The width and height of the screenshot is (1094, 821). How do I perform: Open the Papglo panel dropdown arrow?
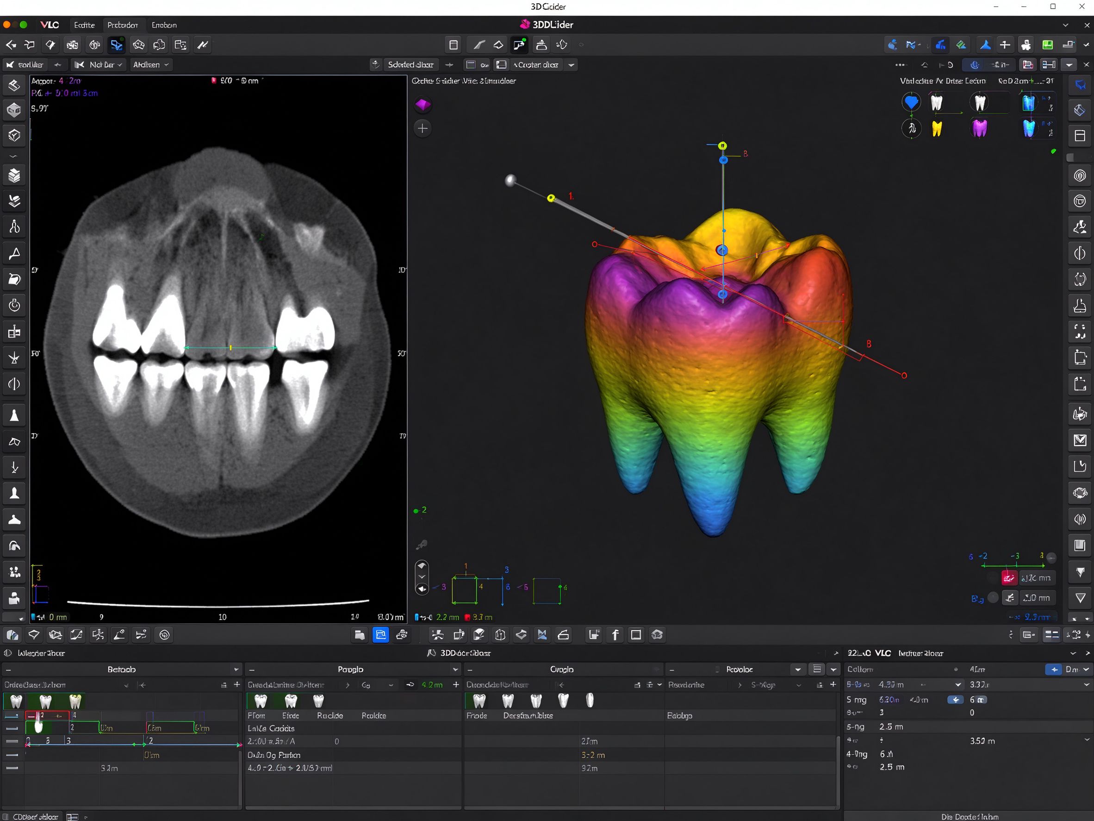coord(455,669)
